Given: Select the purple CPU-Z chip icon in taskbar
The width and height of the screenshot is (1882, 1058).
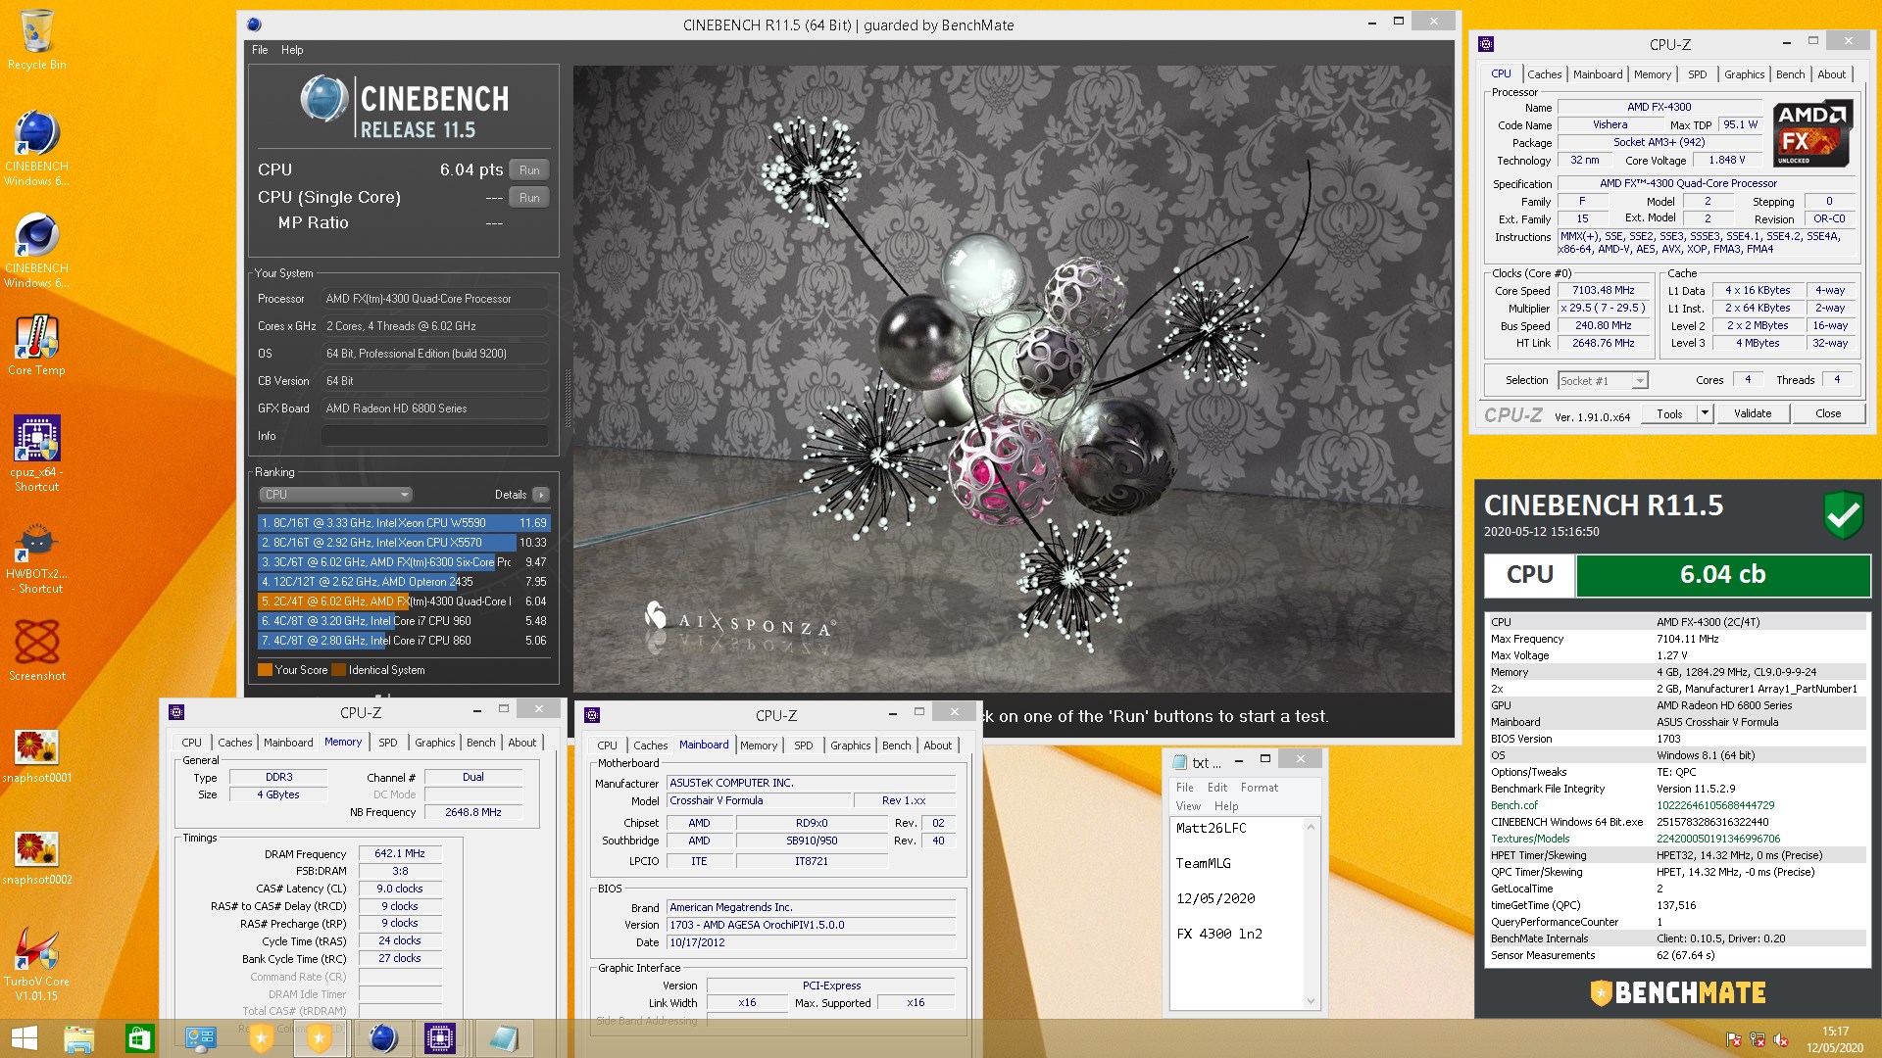Looking at the screenshot, I should tap(440, 1038).
